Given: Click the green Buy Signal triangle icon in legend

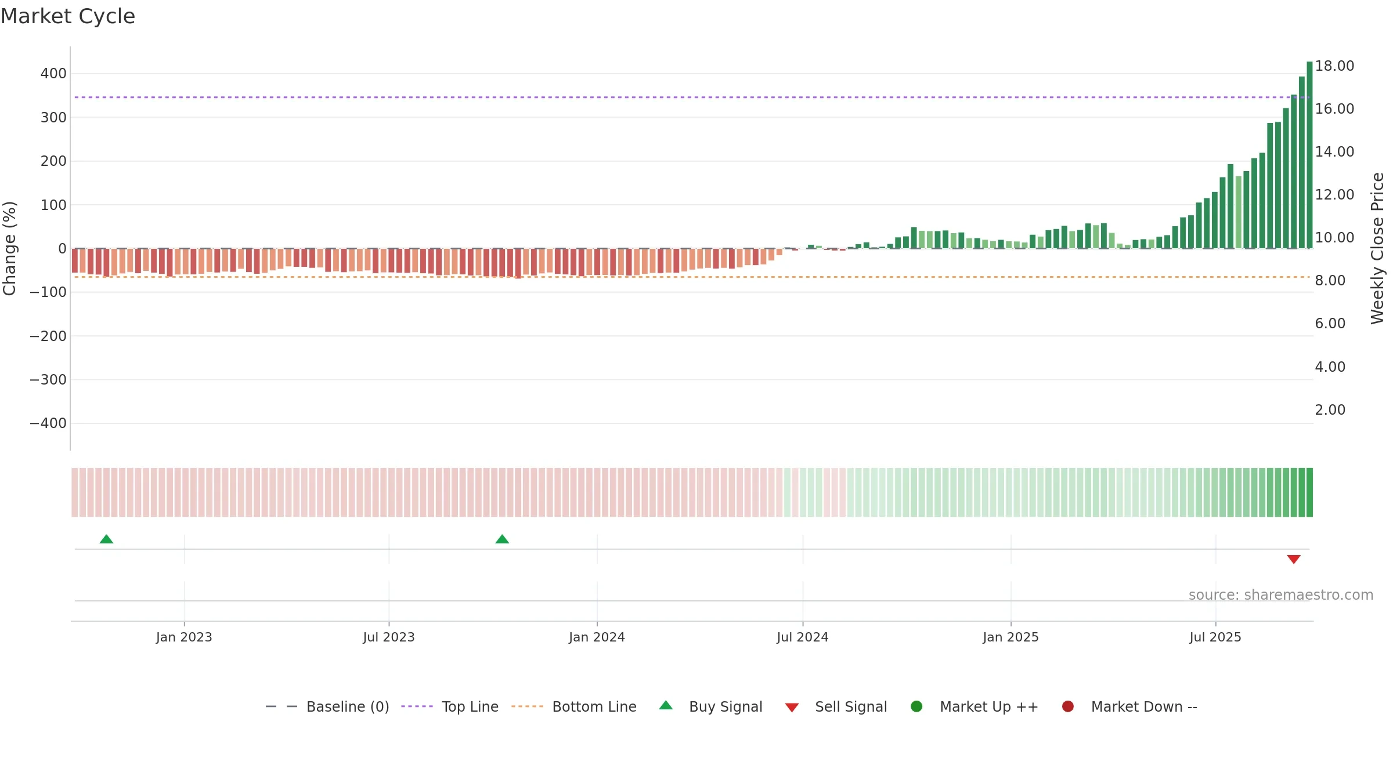Looking at the screenshot, I should [x=666, y=705].
